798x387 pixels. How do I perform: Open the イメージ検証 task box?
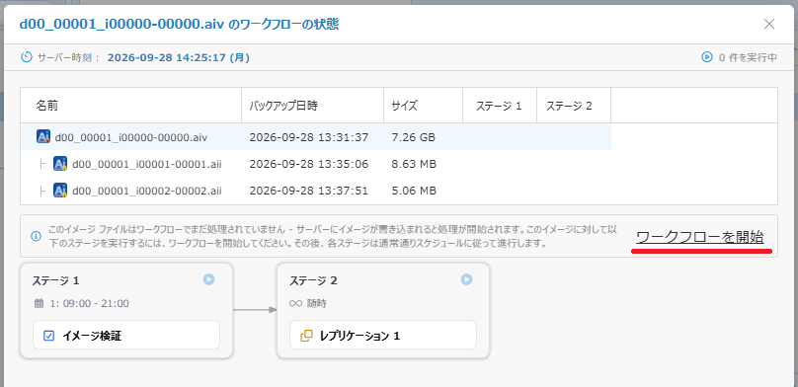[x=126, y=335]
